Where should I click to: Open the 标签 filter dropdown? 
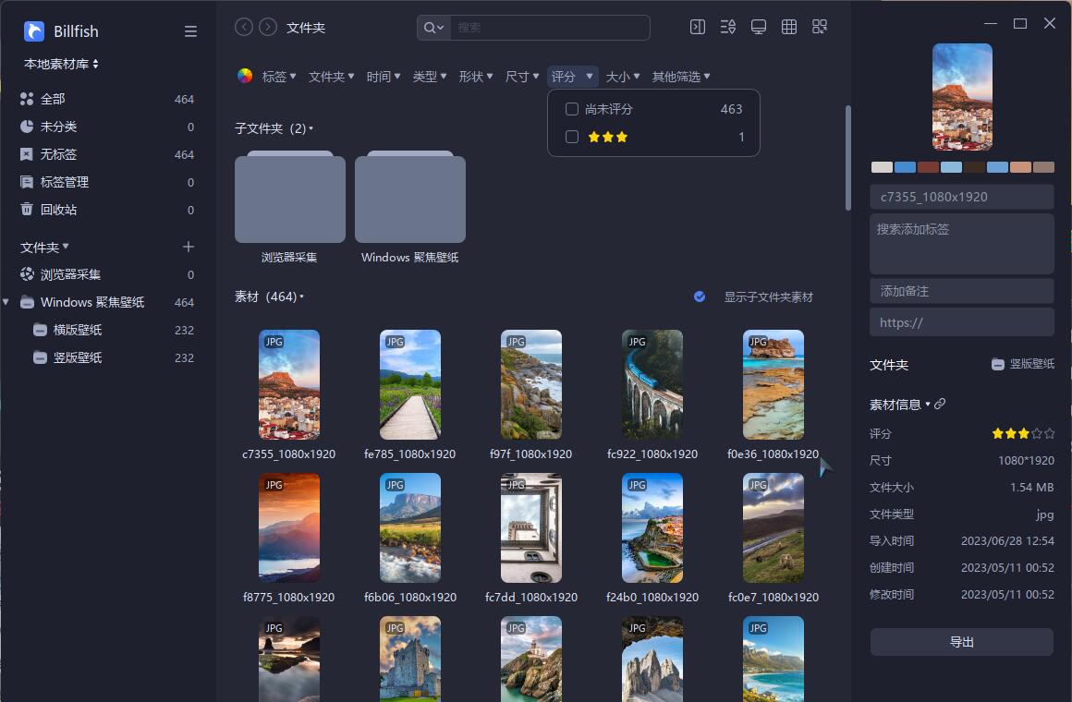point(280,77)
